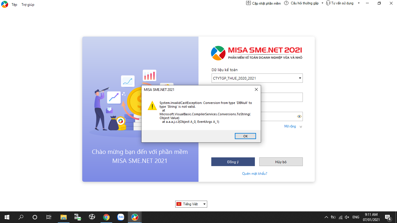397x223 pixels.
Task: Click the MISA app logo in the menu bar
Action: coord(5,4)
